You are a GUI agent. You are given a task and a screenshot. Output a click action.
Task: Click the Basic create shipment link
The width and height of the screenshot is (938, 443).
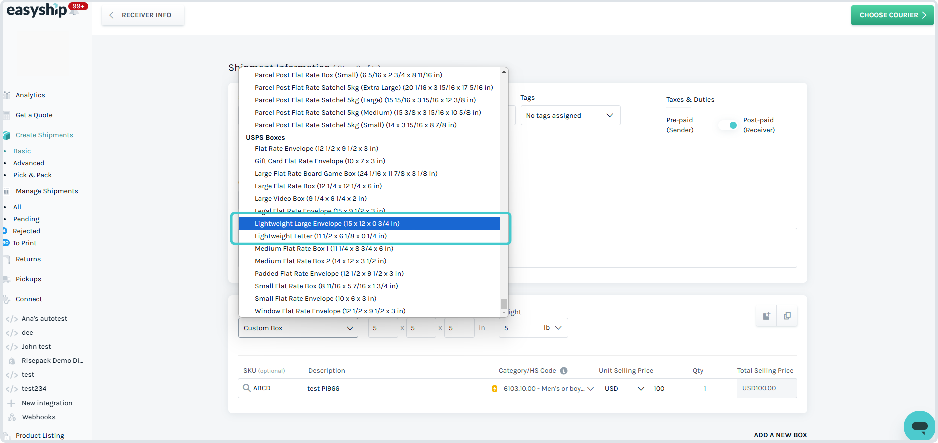22,151
